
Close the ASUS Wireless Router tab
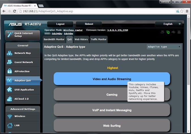point(35,6)
